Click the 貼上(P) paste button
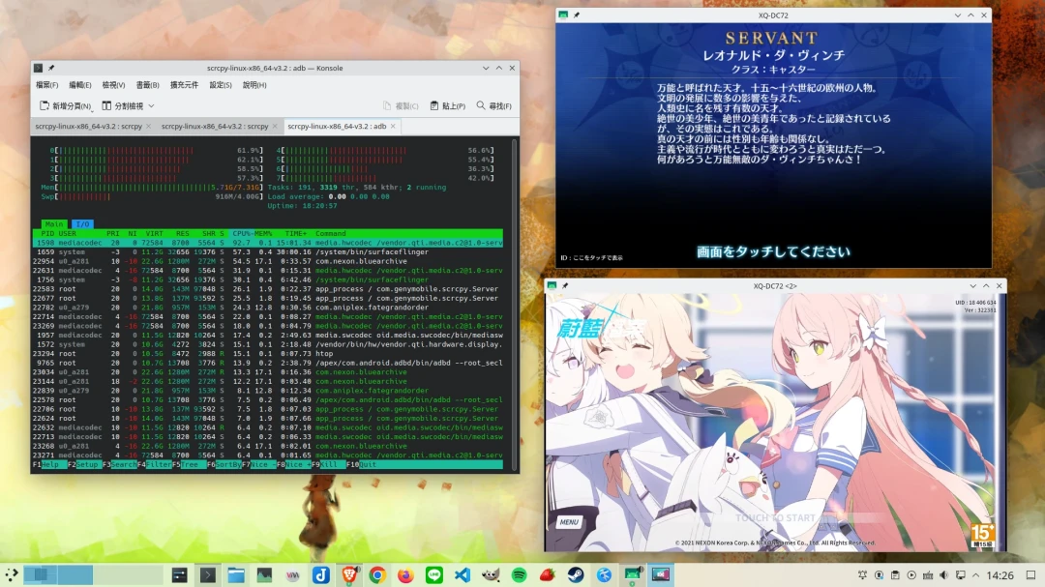This screenshot has width=1045, height=587. tap(448, 106)
